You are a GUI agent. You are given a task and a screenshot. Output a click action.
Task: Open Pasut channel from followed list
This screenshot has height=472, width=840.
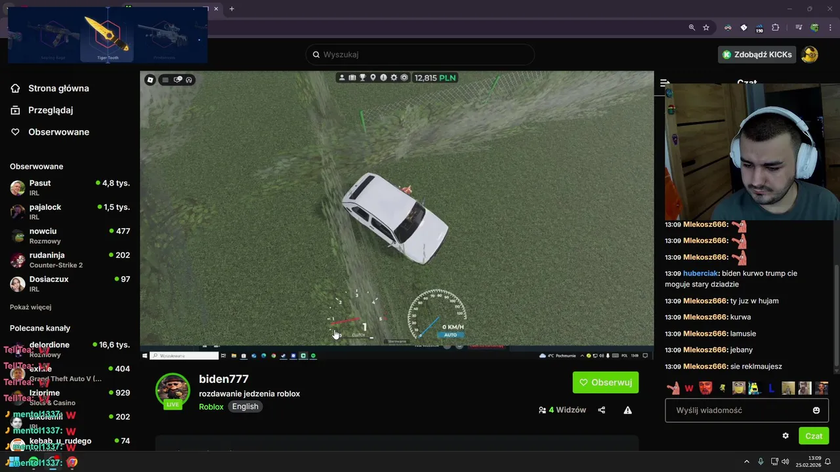[x=70, y=187]
